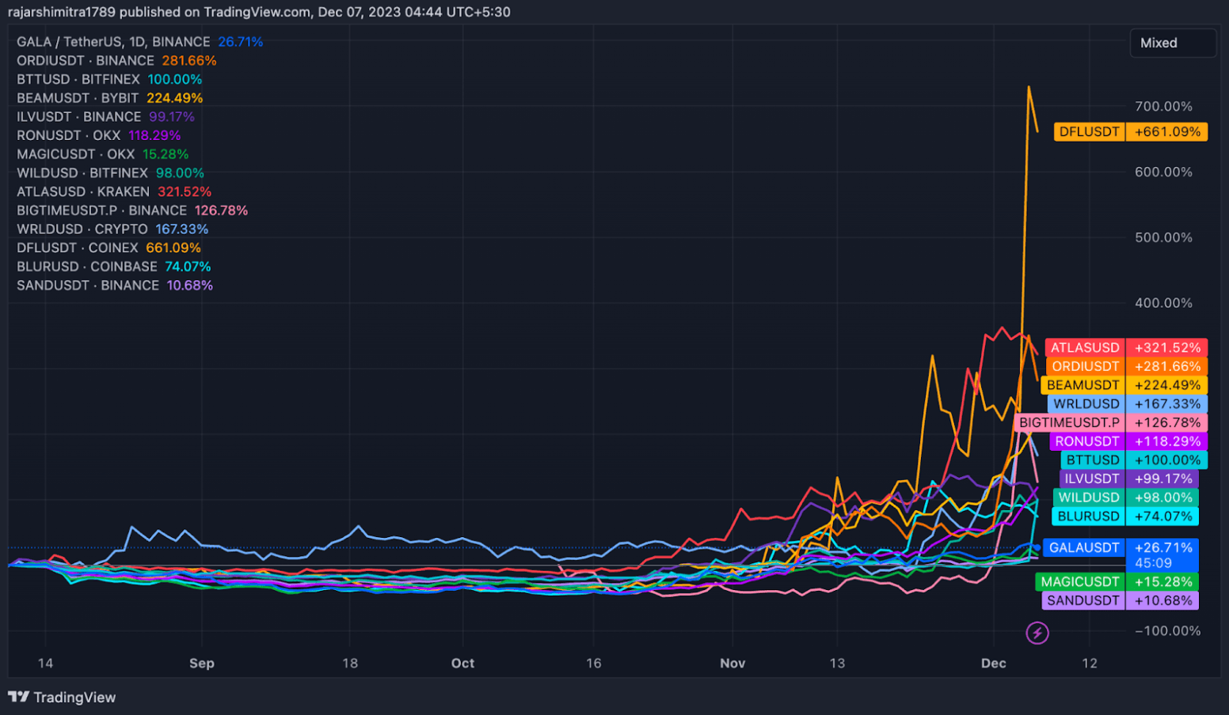This screenshot has width=1229, height=715.
Task: Click the Nov label on time axis
Action: click(x=732, y=663)
